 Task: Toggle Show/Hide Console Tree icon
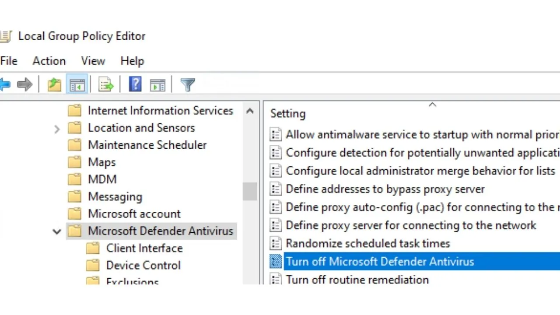coord(77,84)
